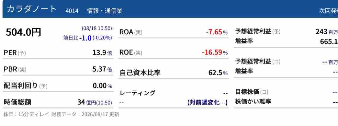This screenshot has width=338, height=126.
Task: Click the 予想経常利益(コ) label
Action: (x=258, y=62)
